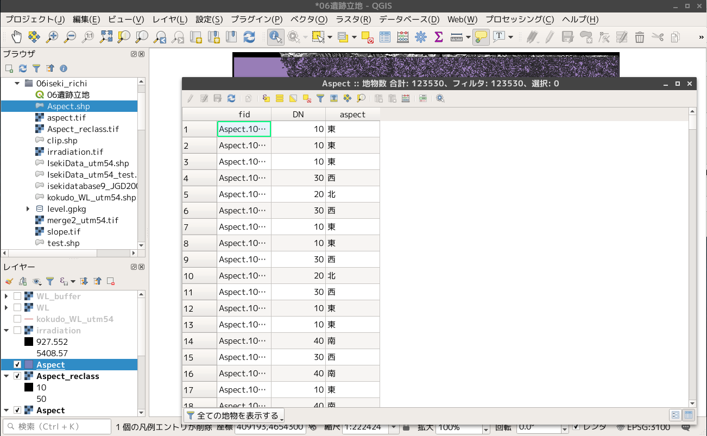
Task: Switch attribute table to form view
Action: click(676, 415)
